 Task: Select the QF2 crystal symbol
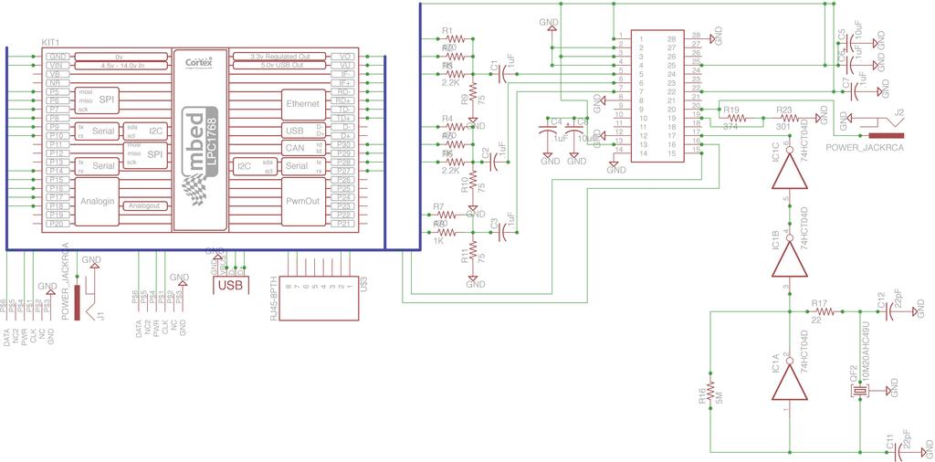(859, 391)
